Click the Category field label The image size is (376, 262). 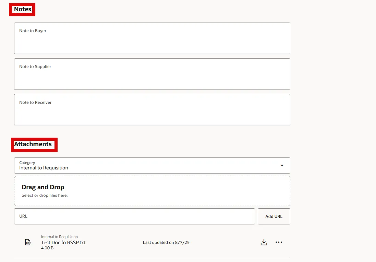tap(27, 163)
